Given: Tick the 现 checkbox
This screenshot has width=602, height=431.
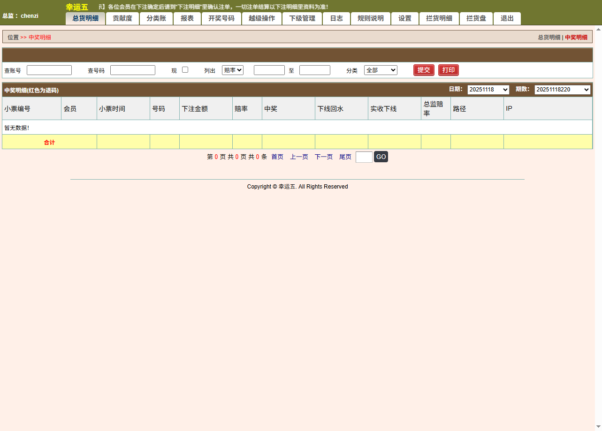Looking at the screenshot, I should pos(185,70).
